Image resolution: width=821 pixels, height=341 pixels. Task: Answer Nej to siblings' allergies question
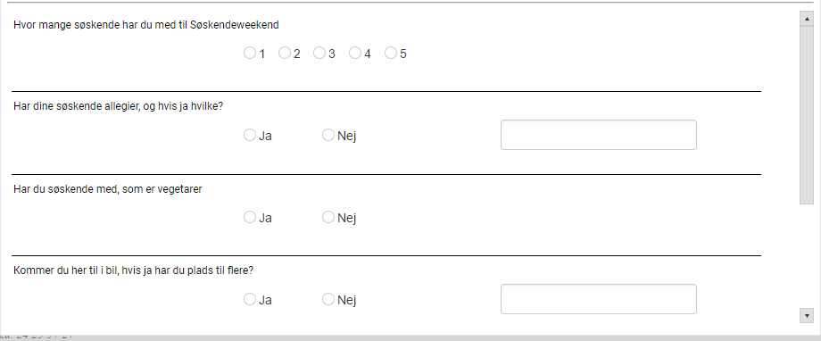click(x=328, y=135)
